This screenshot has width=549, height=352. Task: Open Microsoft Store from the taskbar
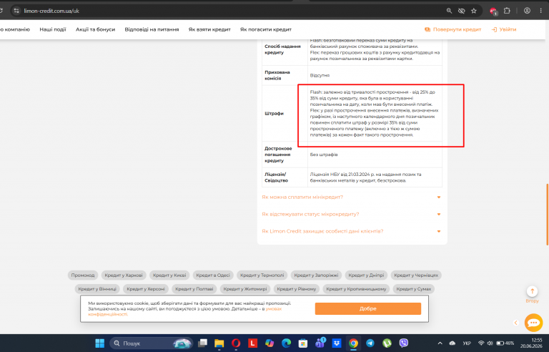tap(303, 343)
